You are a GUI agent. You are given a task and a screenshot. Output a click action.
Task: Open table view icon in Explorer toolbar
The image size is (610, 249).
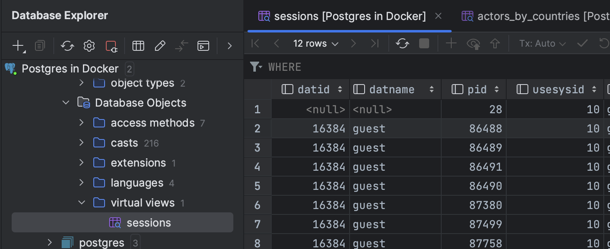tap(138, 46)
